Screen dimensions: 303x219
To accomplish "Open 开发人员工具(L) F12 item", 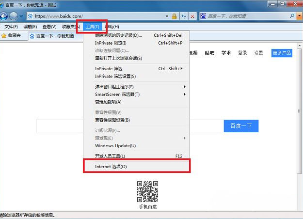I will (136, 156).
